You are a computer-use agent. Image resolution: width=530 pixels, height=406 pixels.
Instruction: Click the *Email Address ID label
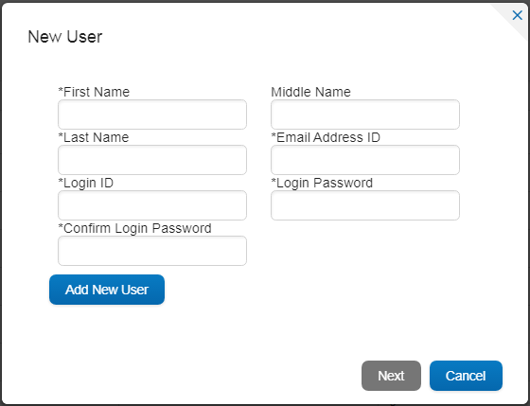pyautogui.click(x=326, y=137)
